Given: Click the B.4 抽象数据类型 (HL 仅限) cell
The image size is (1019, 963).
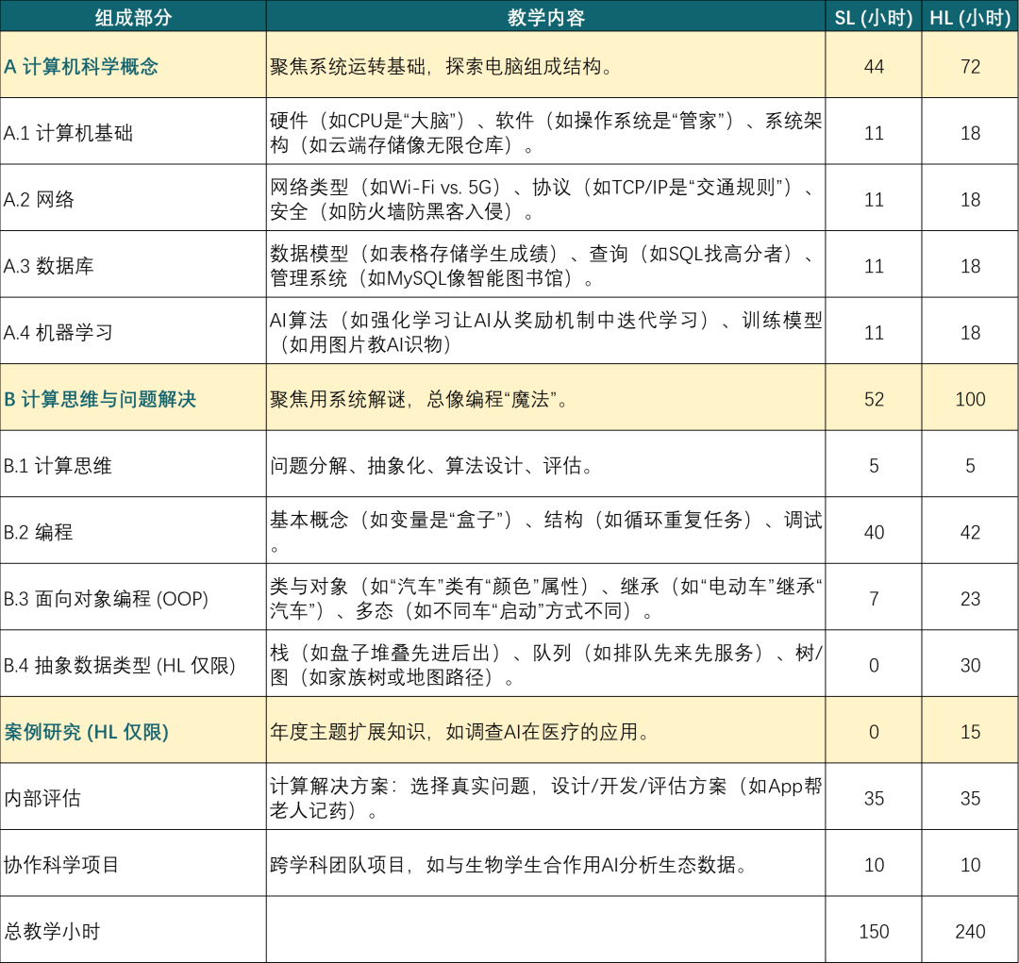Looking at the screenshot, I should click(x=120, y=666).
